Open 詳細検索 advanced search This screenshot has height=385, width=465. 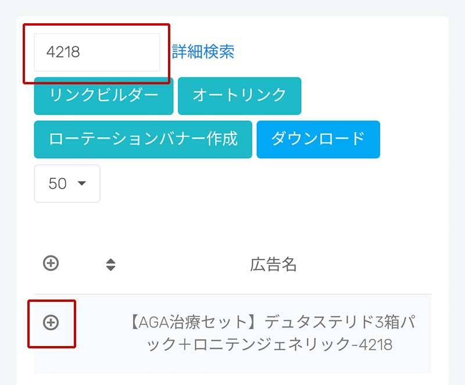coord(203,52)
